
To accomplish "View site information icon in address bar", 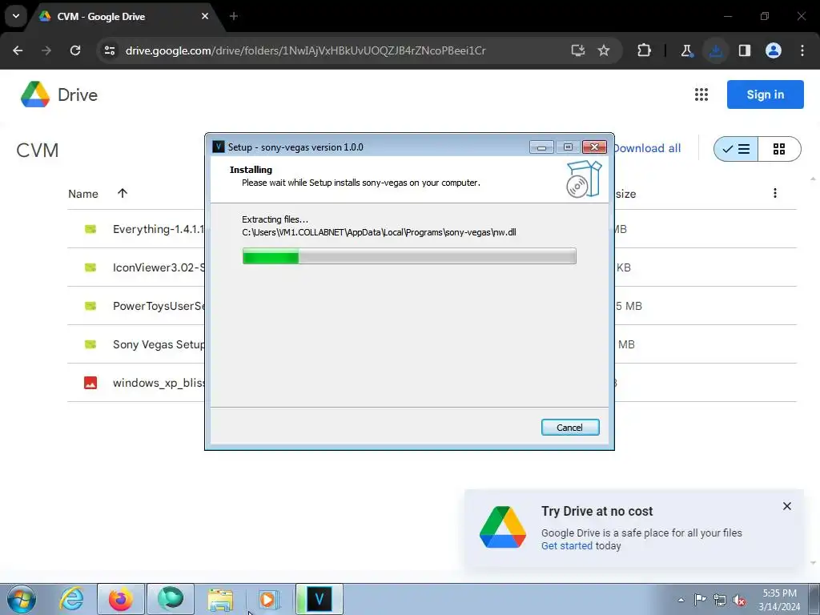I will [109, 50].
